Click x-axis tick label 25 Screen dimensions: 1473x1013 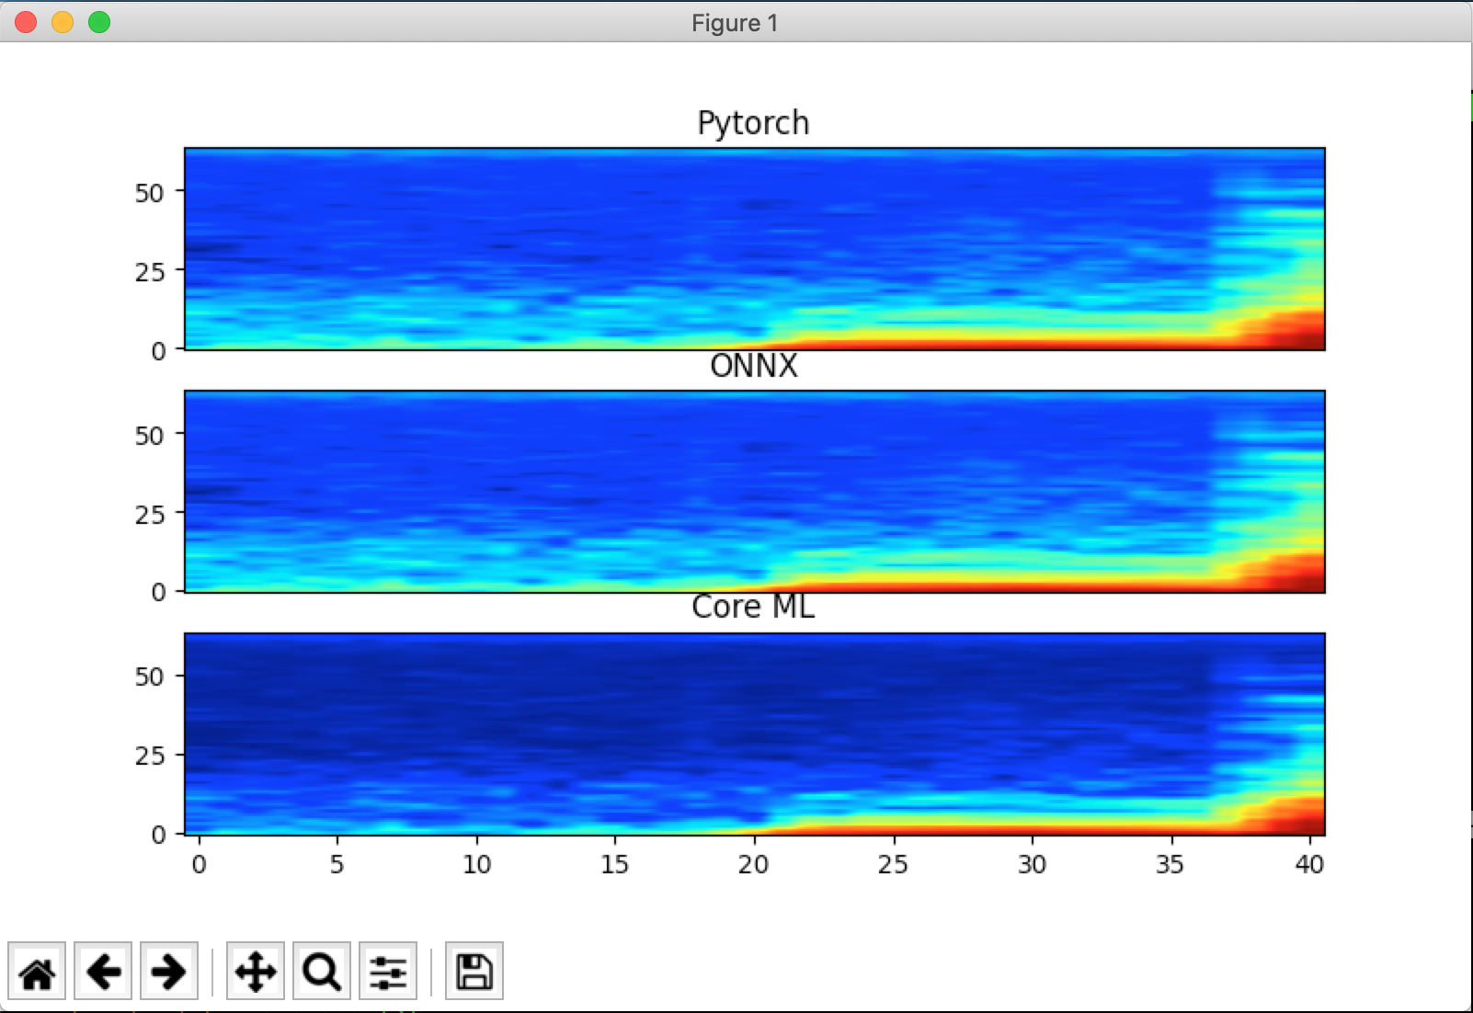pyautogui.click(x=892, y=864)
